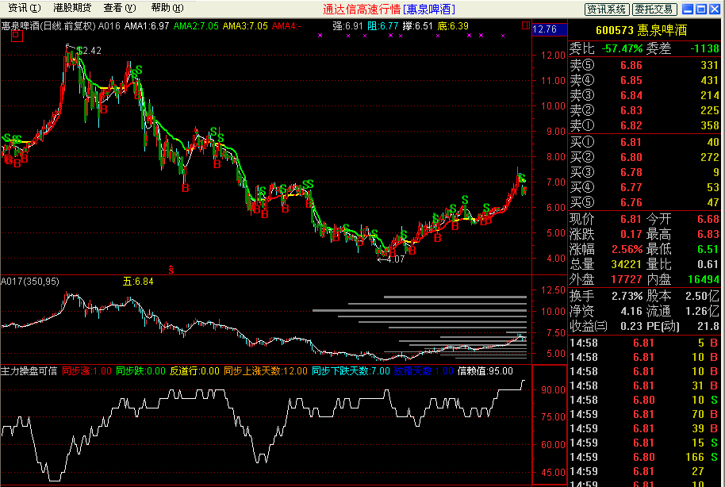
Task: Click the 12.42 high price marker
Action: point(90,51)
